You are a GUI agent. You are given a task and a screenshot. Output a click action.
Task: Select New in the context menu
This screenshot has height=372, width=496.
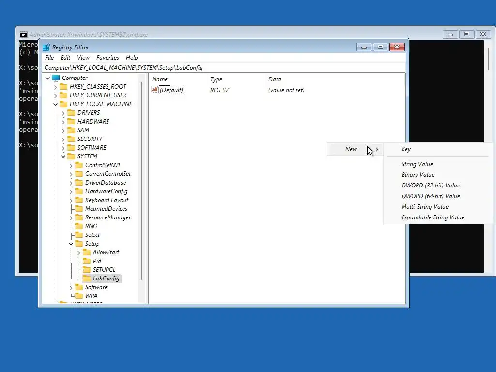[355, 149]
